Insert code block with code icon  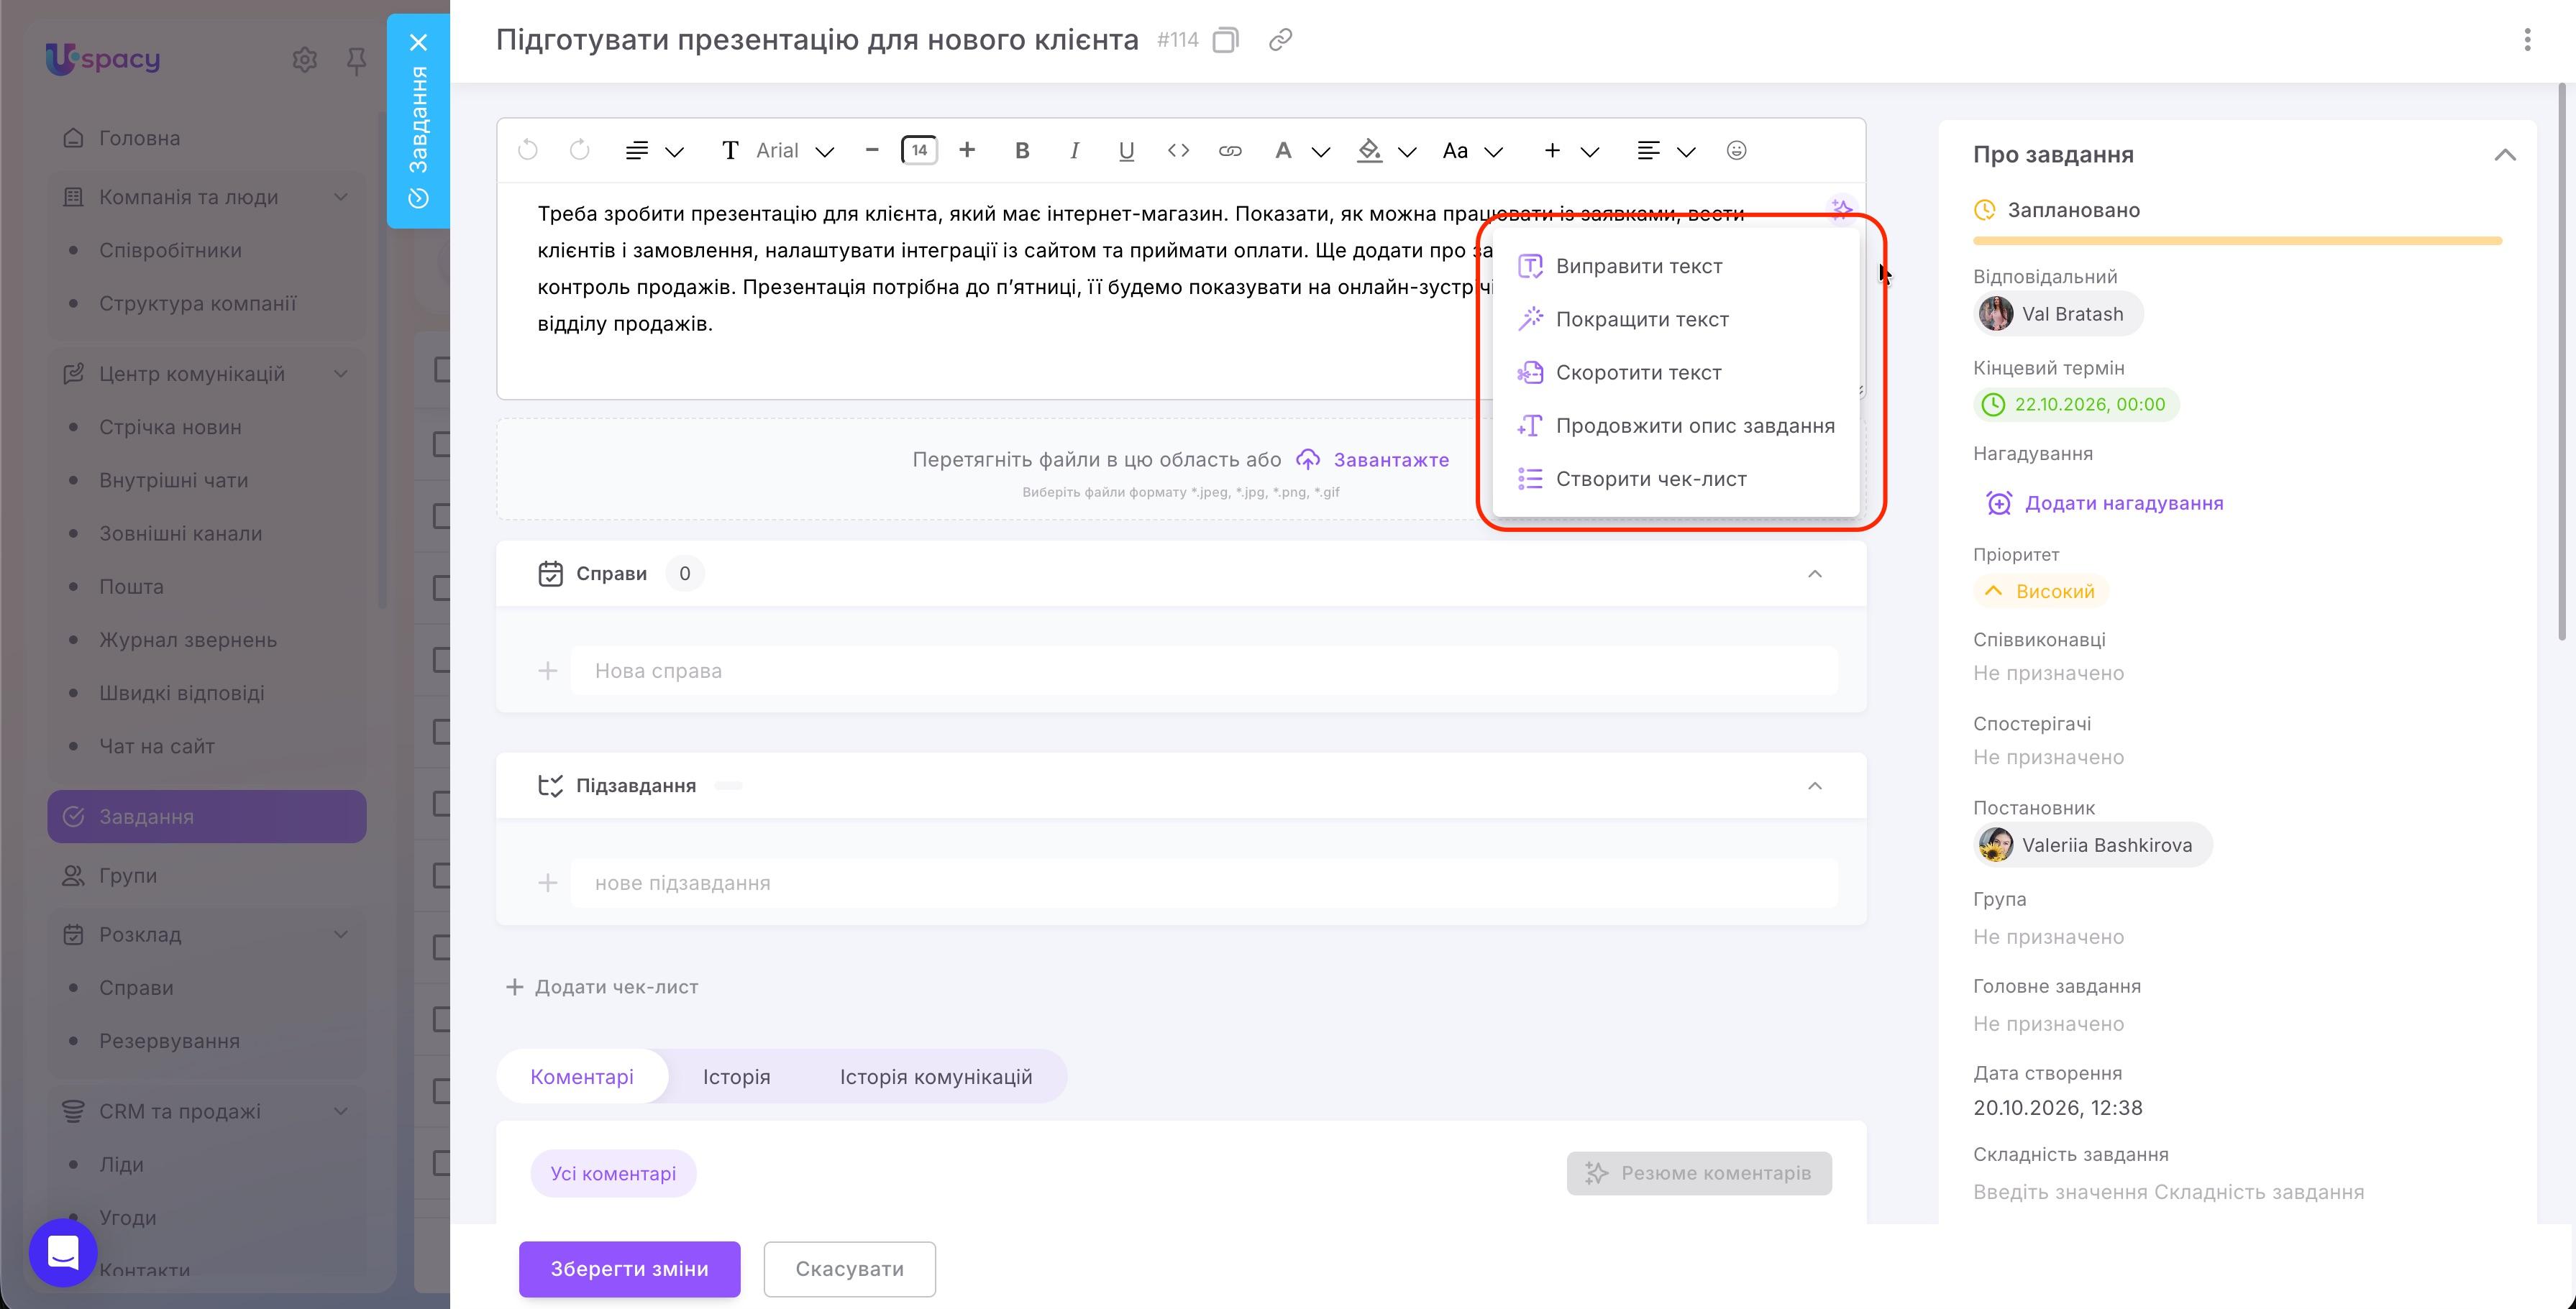[x=1178, y=150]
